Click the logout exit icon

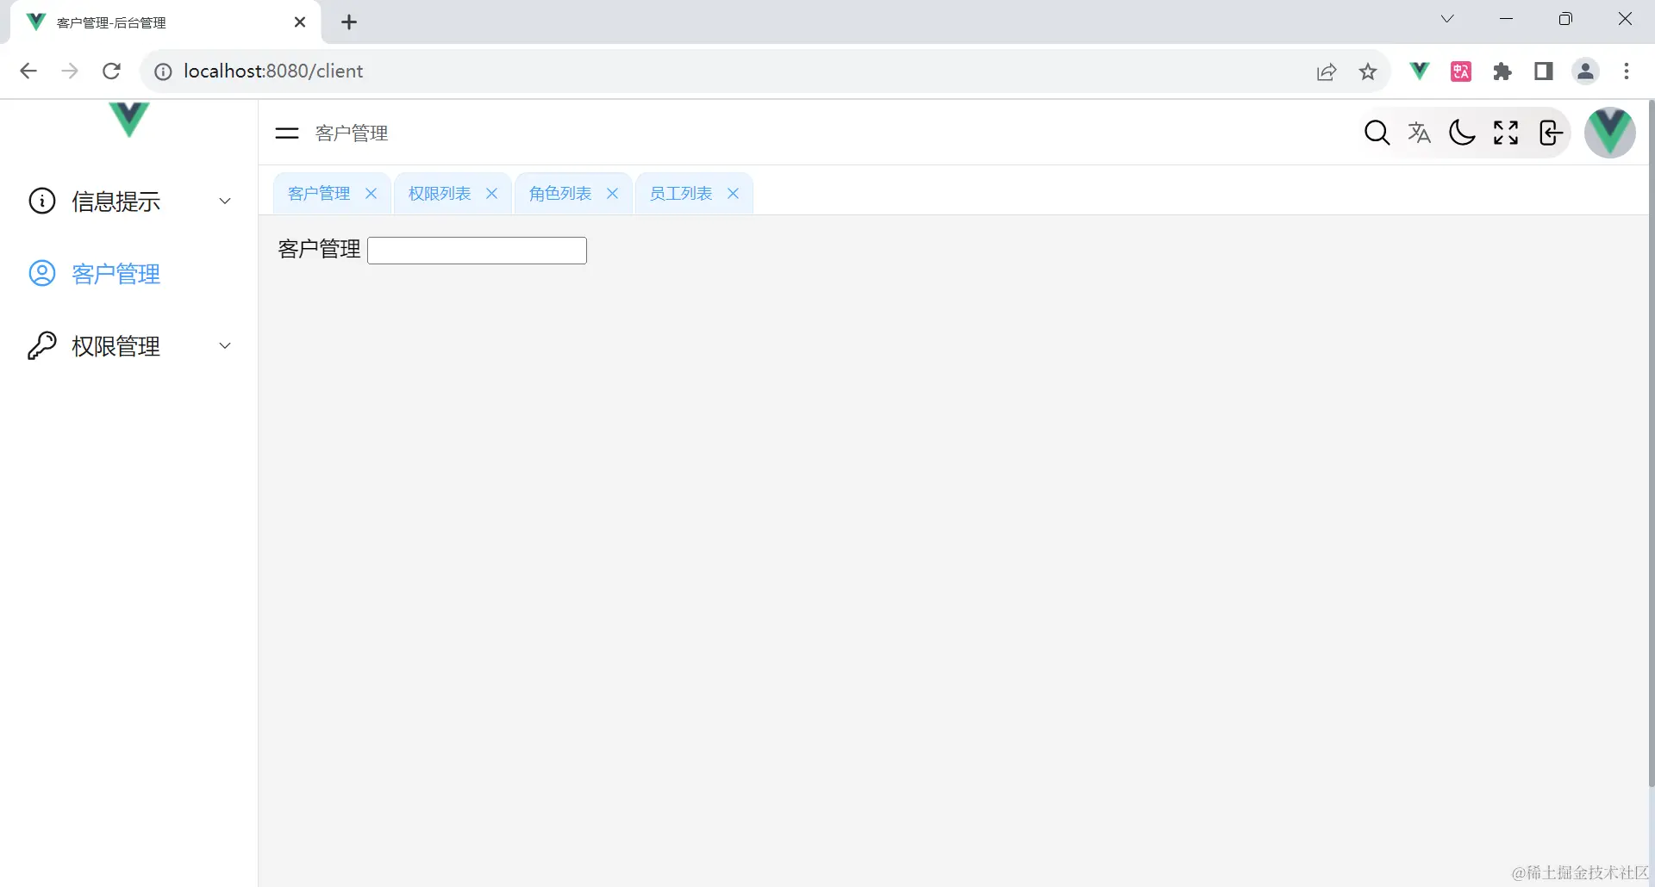point(1550,133)
